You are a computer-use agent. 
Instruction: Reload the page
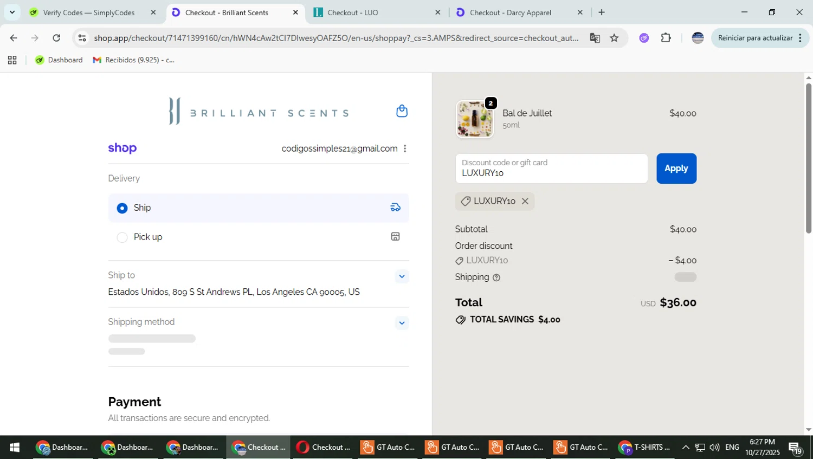tap(56, 38)
